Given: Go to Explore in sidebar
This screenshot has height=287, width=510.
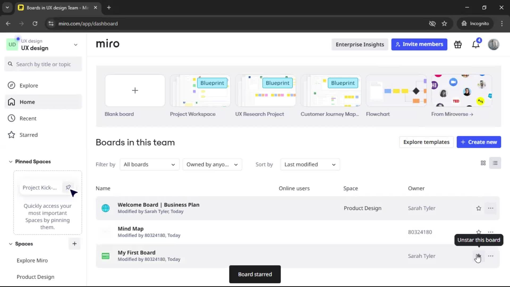Looking at the screenshot, I should tap(43, 85).
